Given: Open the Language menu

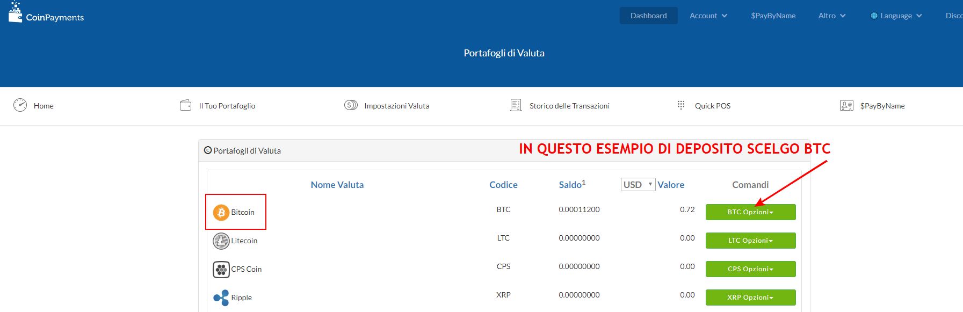Looking at the screenshot, I should coord(896,16).
